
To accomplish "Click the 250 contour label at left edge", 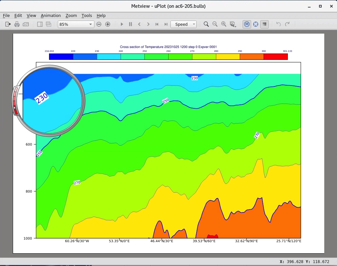I will click(x=39, y=153).
